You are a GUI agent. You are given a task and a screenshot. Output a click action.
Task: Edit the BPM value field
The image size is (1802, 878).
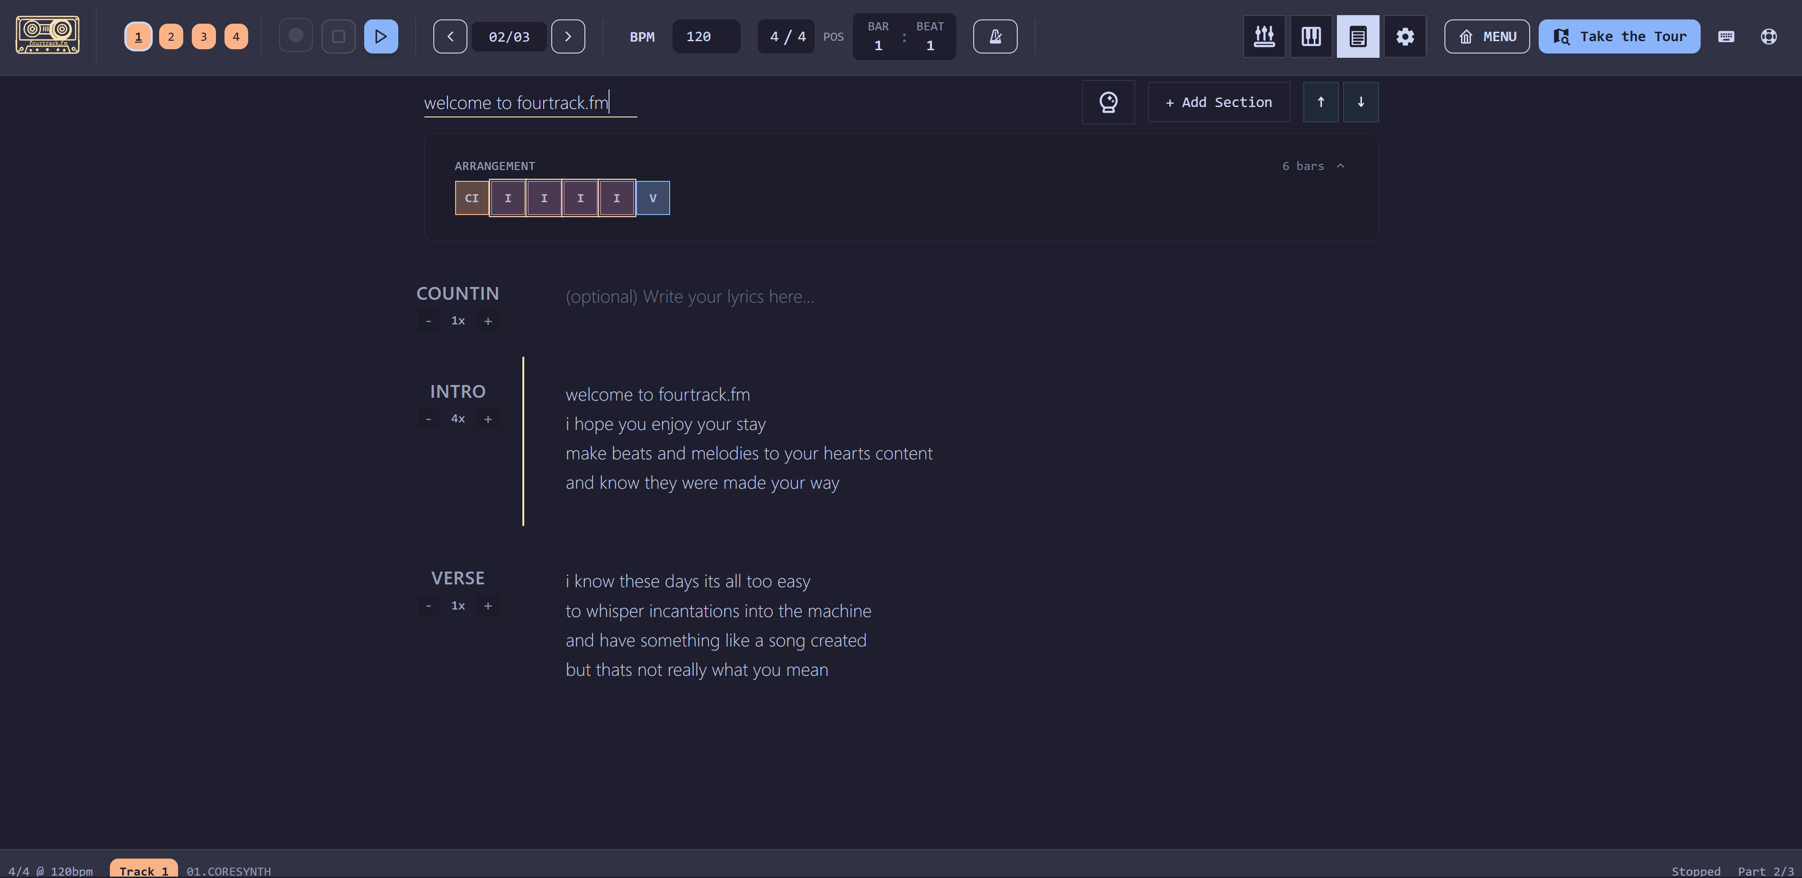tap(705, 36)
